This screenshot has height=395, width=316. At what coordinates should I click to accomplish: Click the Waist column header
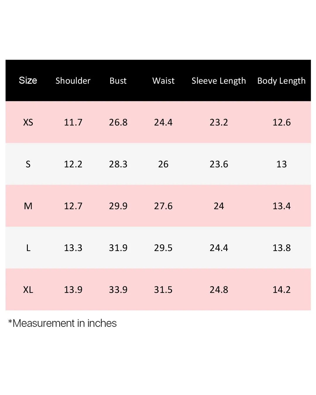coord(163,81)
